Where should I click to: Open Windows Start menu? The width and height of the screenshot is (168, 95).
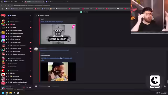click(3, 93)
